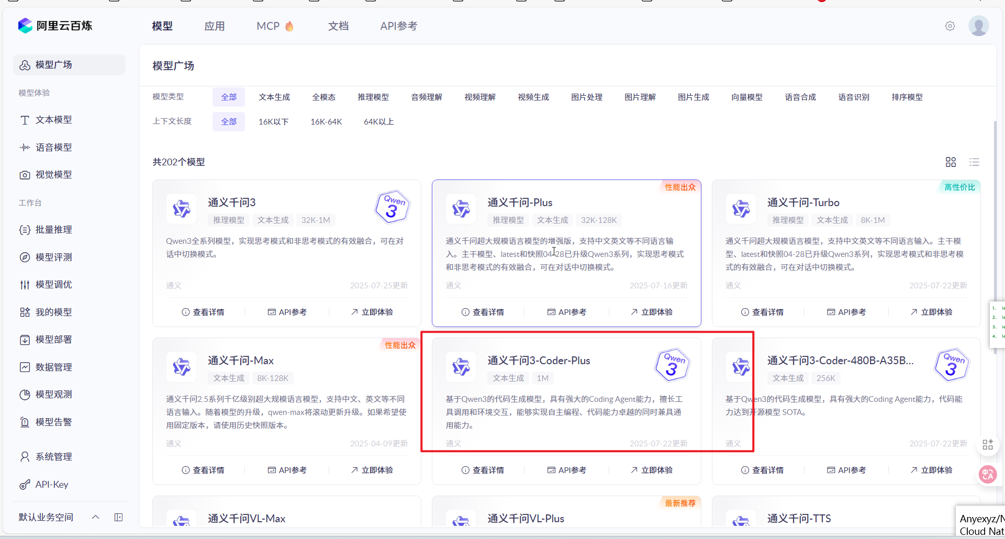Open the 文档 top navigation tab
This screenshot has height=539, width=1005.
pyautogui.click(x=338, y=26)
